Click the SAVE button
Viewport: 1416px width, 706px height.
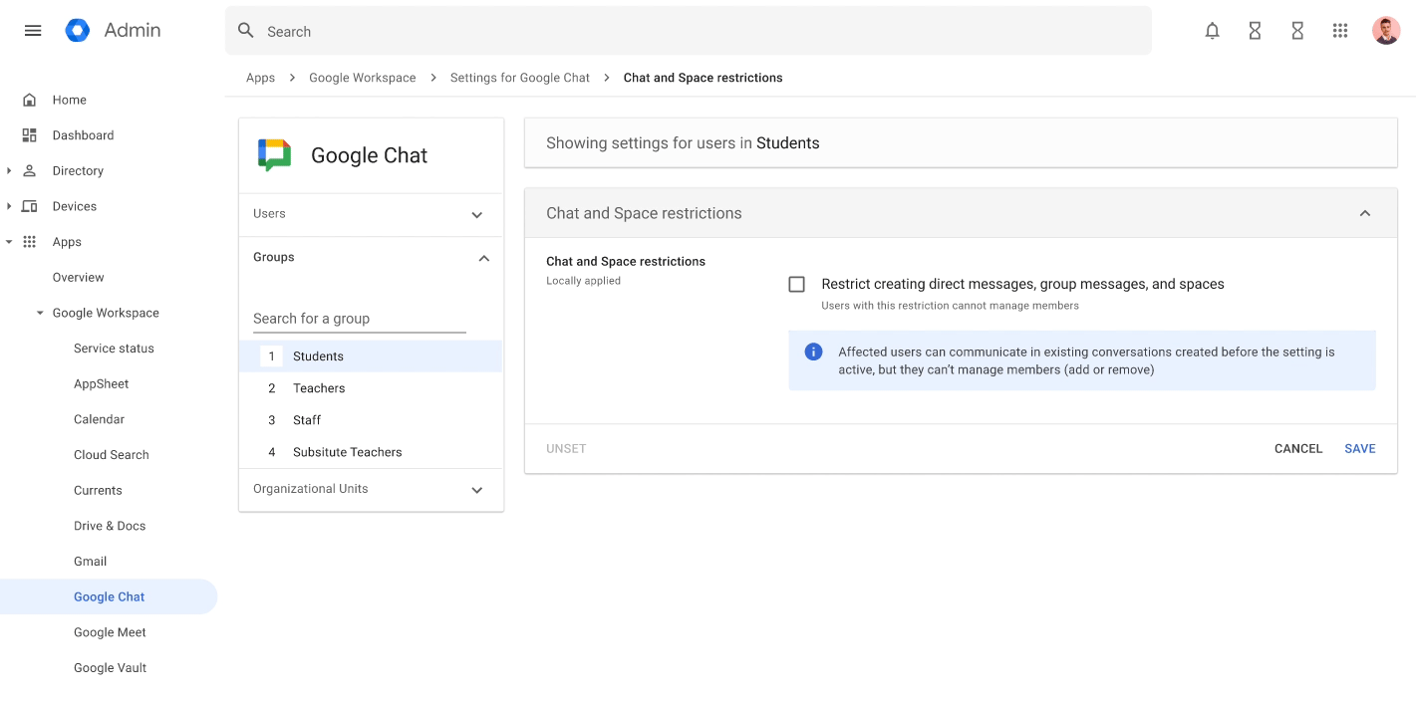1359,449
